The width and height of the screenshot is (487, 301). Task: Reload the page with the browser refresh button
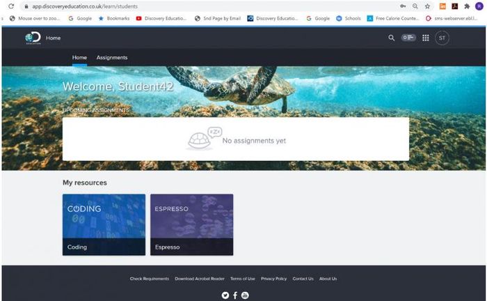pos(11,6)
